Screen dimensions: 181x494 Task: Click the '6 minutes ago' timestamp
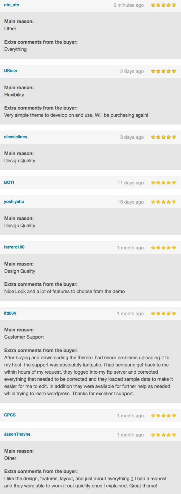click(129, 5)
